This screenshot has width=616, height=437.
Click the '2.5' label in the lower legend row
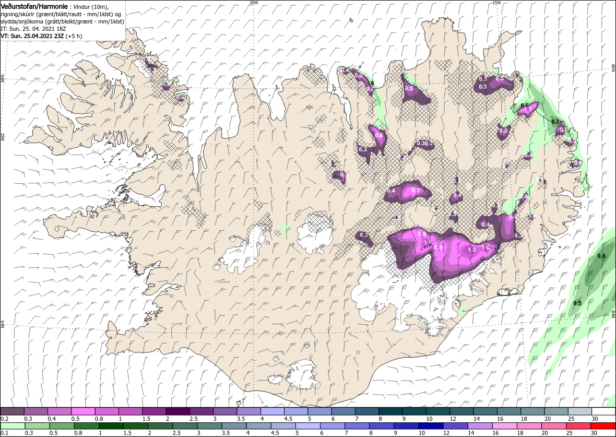pos(176,434)
